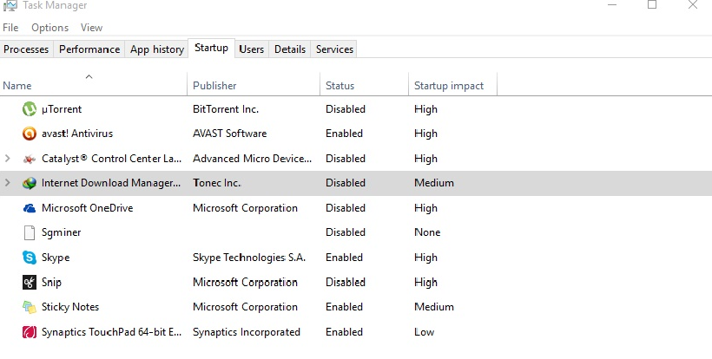Click the Sgminer blank file icon
The image size is (712, 359).
click(30, 232)
